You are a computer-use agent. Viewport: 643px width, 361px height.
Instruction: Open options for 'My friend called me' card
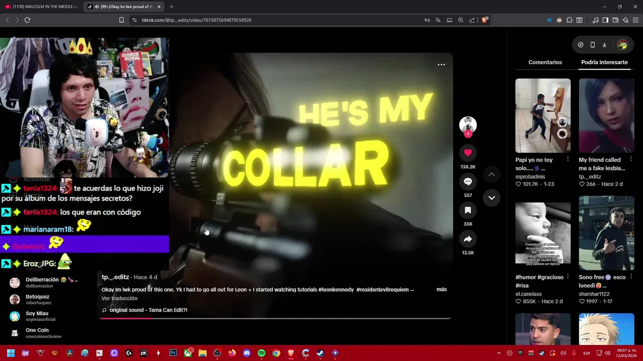pyautogui.click(x=631, y=159)
